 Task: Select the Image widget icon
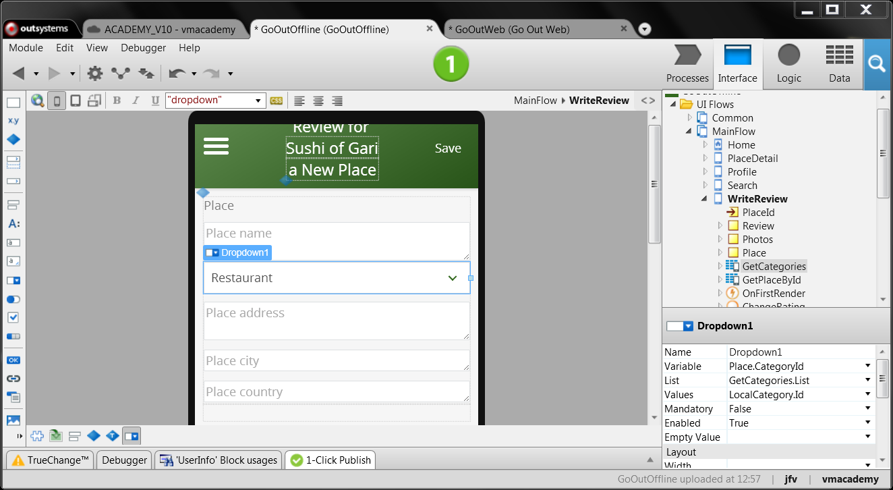(x=15, y=419)
